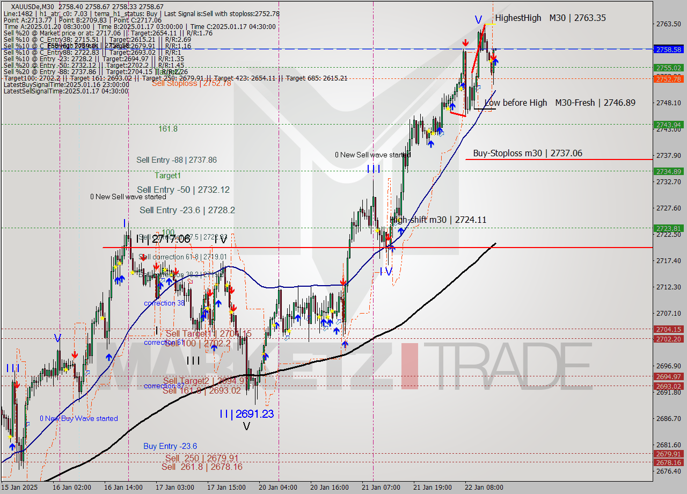Click the 'LatestBuySignalTime:2025.01.16 23:00:00' line
The height and width of the screenshot is (494, 687).
67,84
